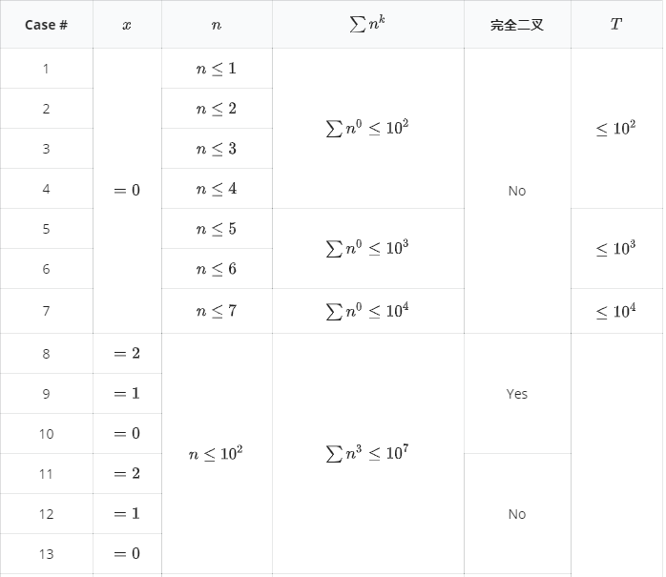Click the ∑n³ ≤ 10⁷ cell

point(367,454)
